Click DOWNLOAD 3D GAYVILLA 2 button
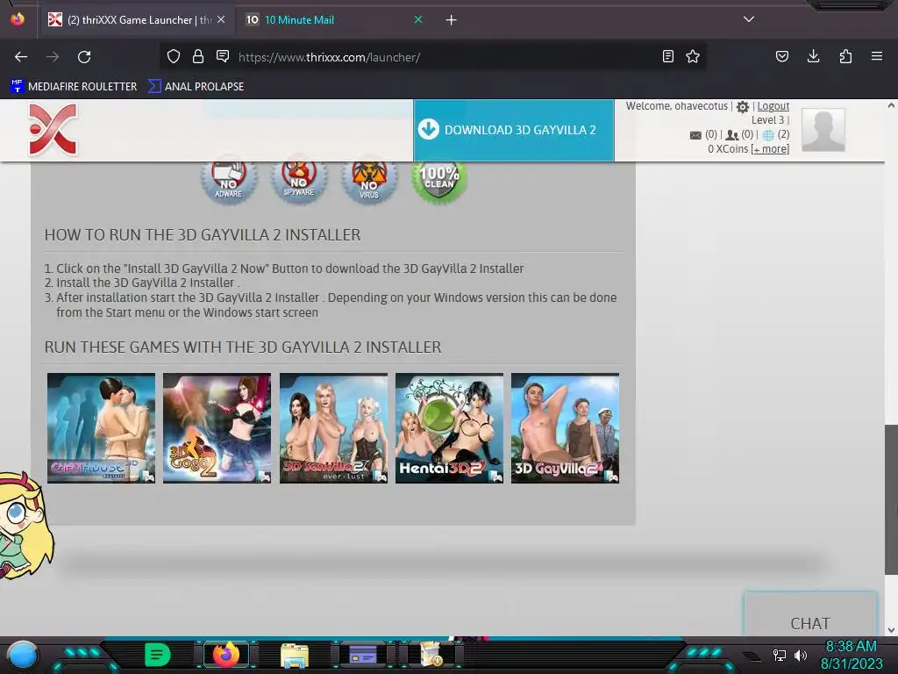The image size is (898, 674). [514, 130]
